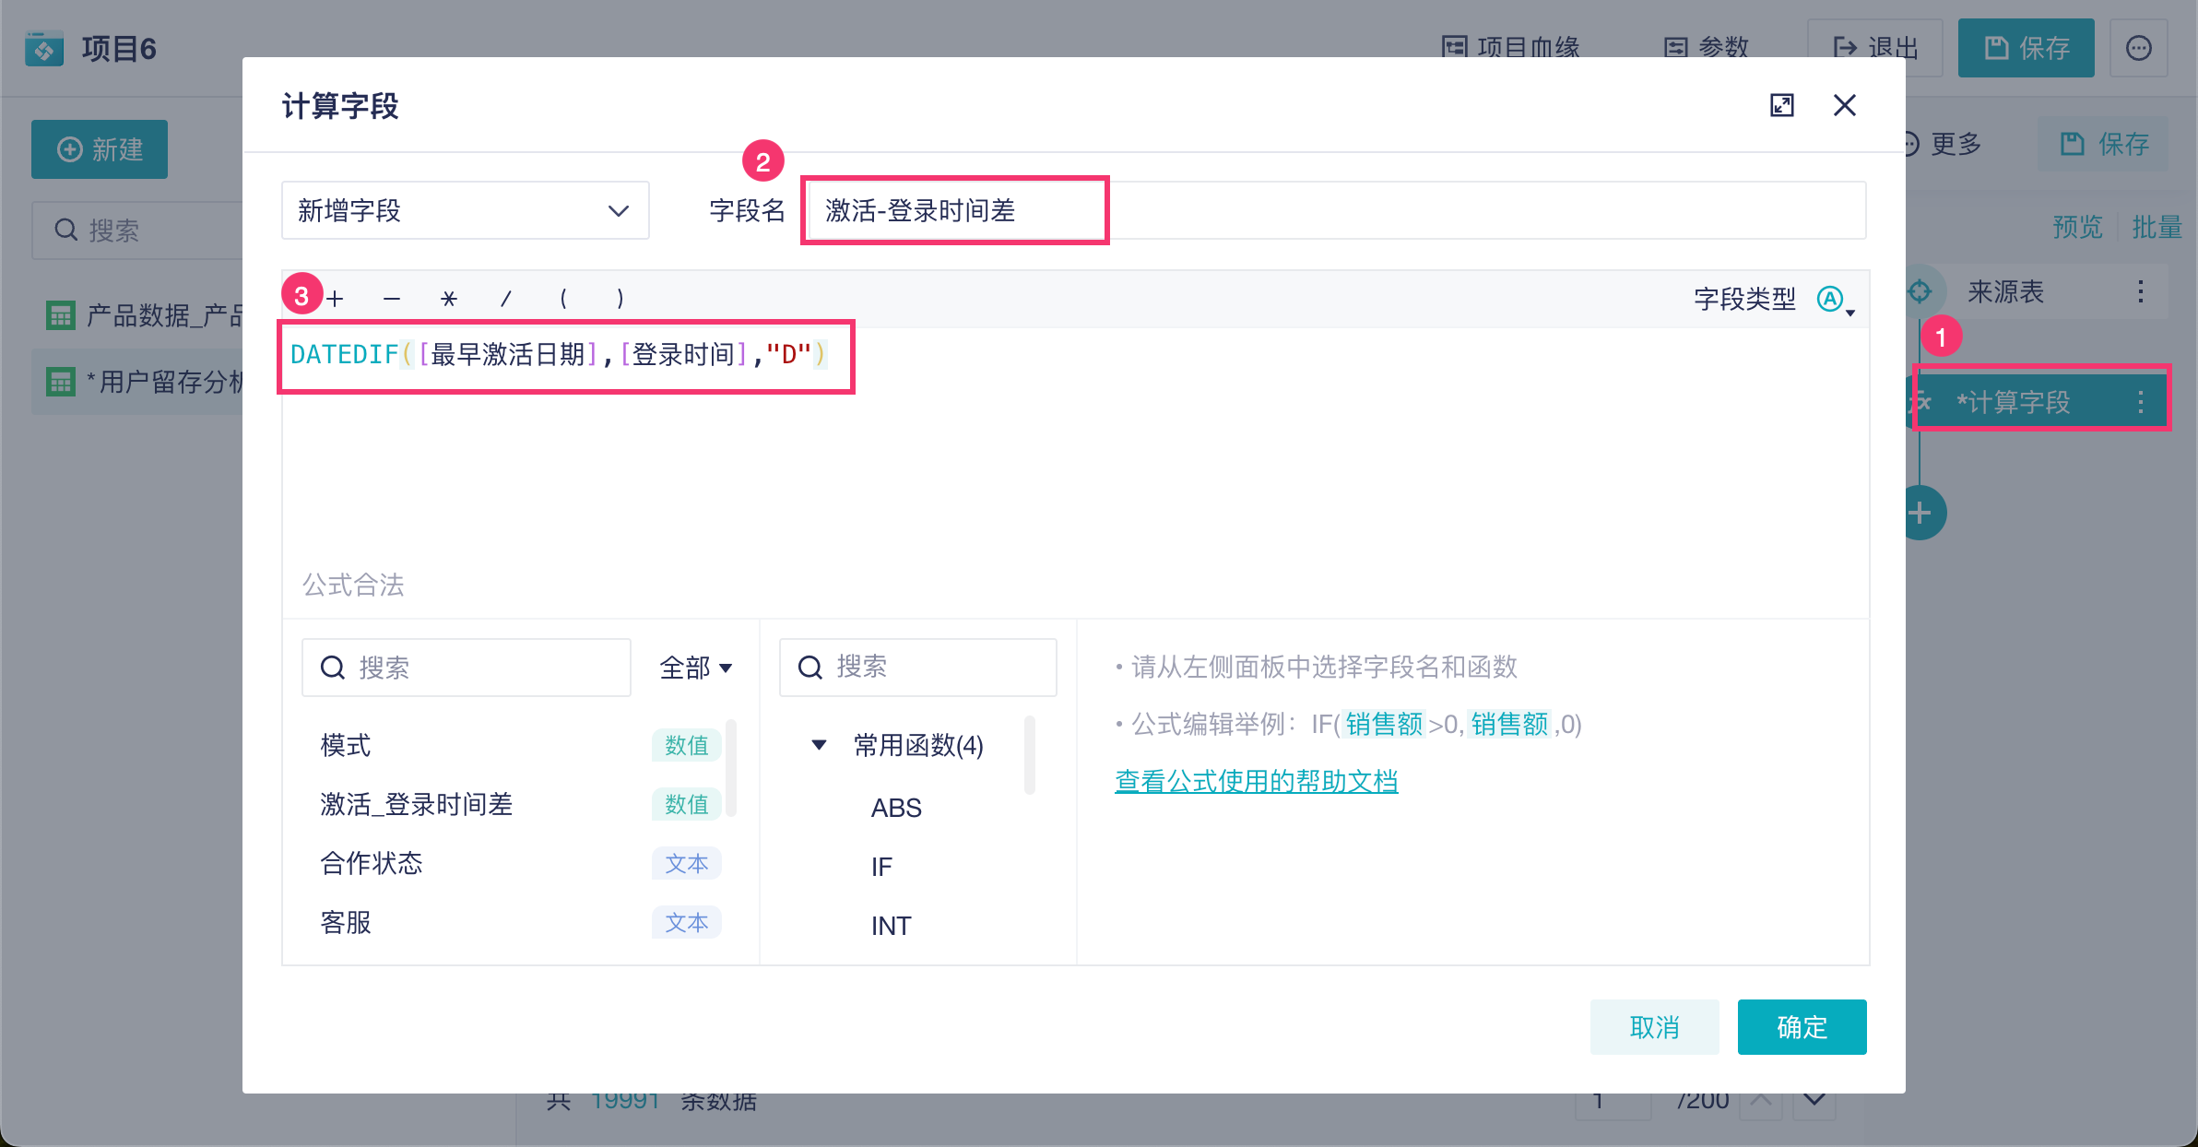Expand the calculated field dialog to fullscreen
Viewport: 2198px width, 1147px height.
coord(1781,105)
